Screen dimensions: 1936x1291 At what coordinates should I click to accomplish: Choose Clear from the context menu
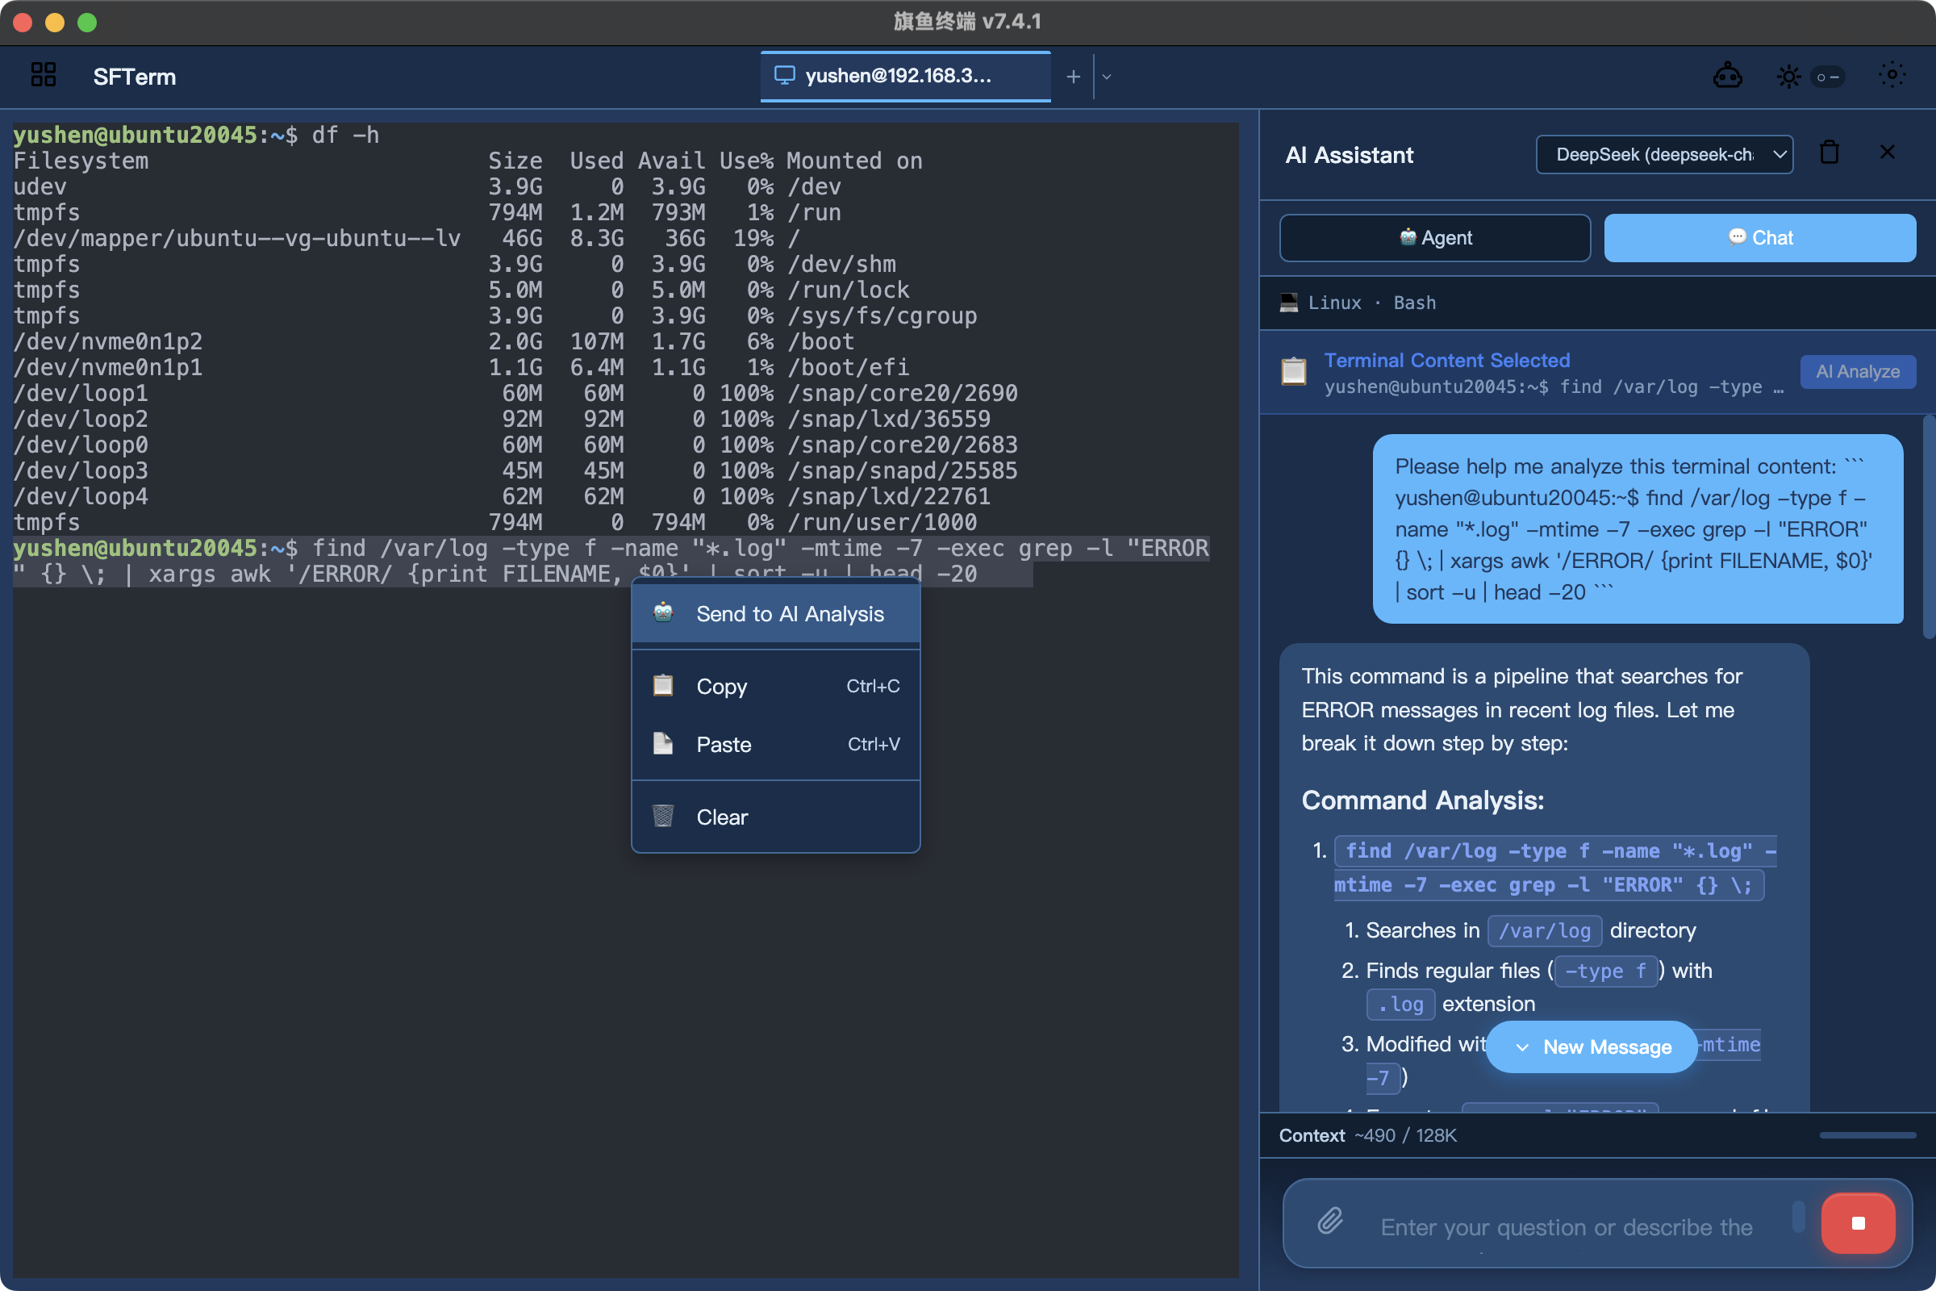pyautogui.click(x=775, y=817)
